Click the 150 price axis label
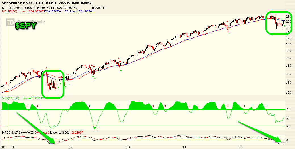The image size is (295, 149). 288,51
